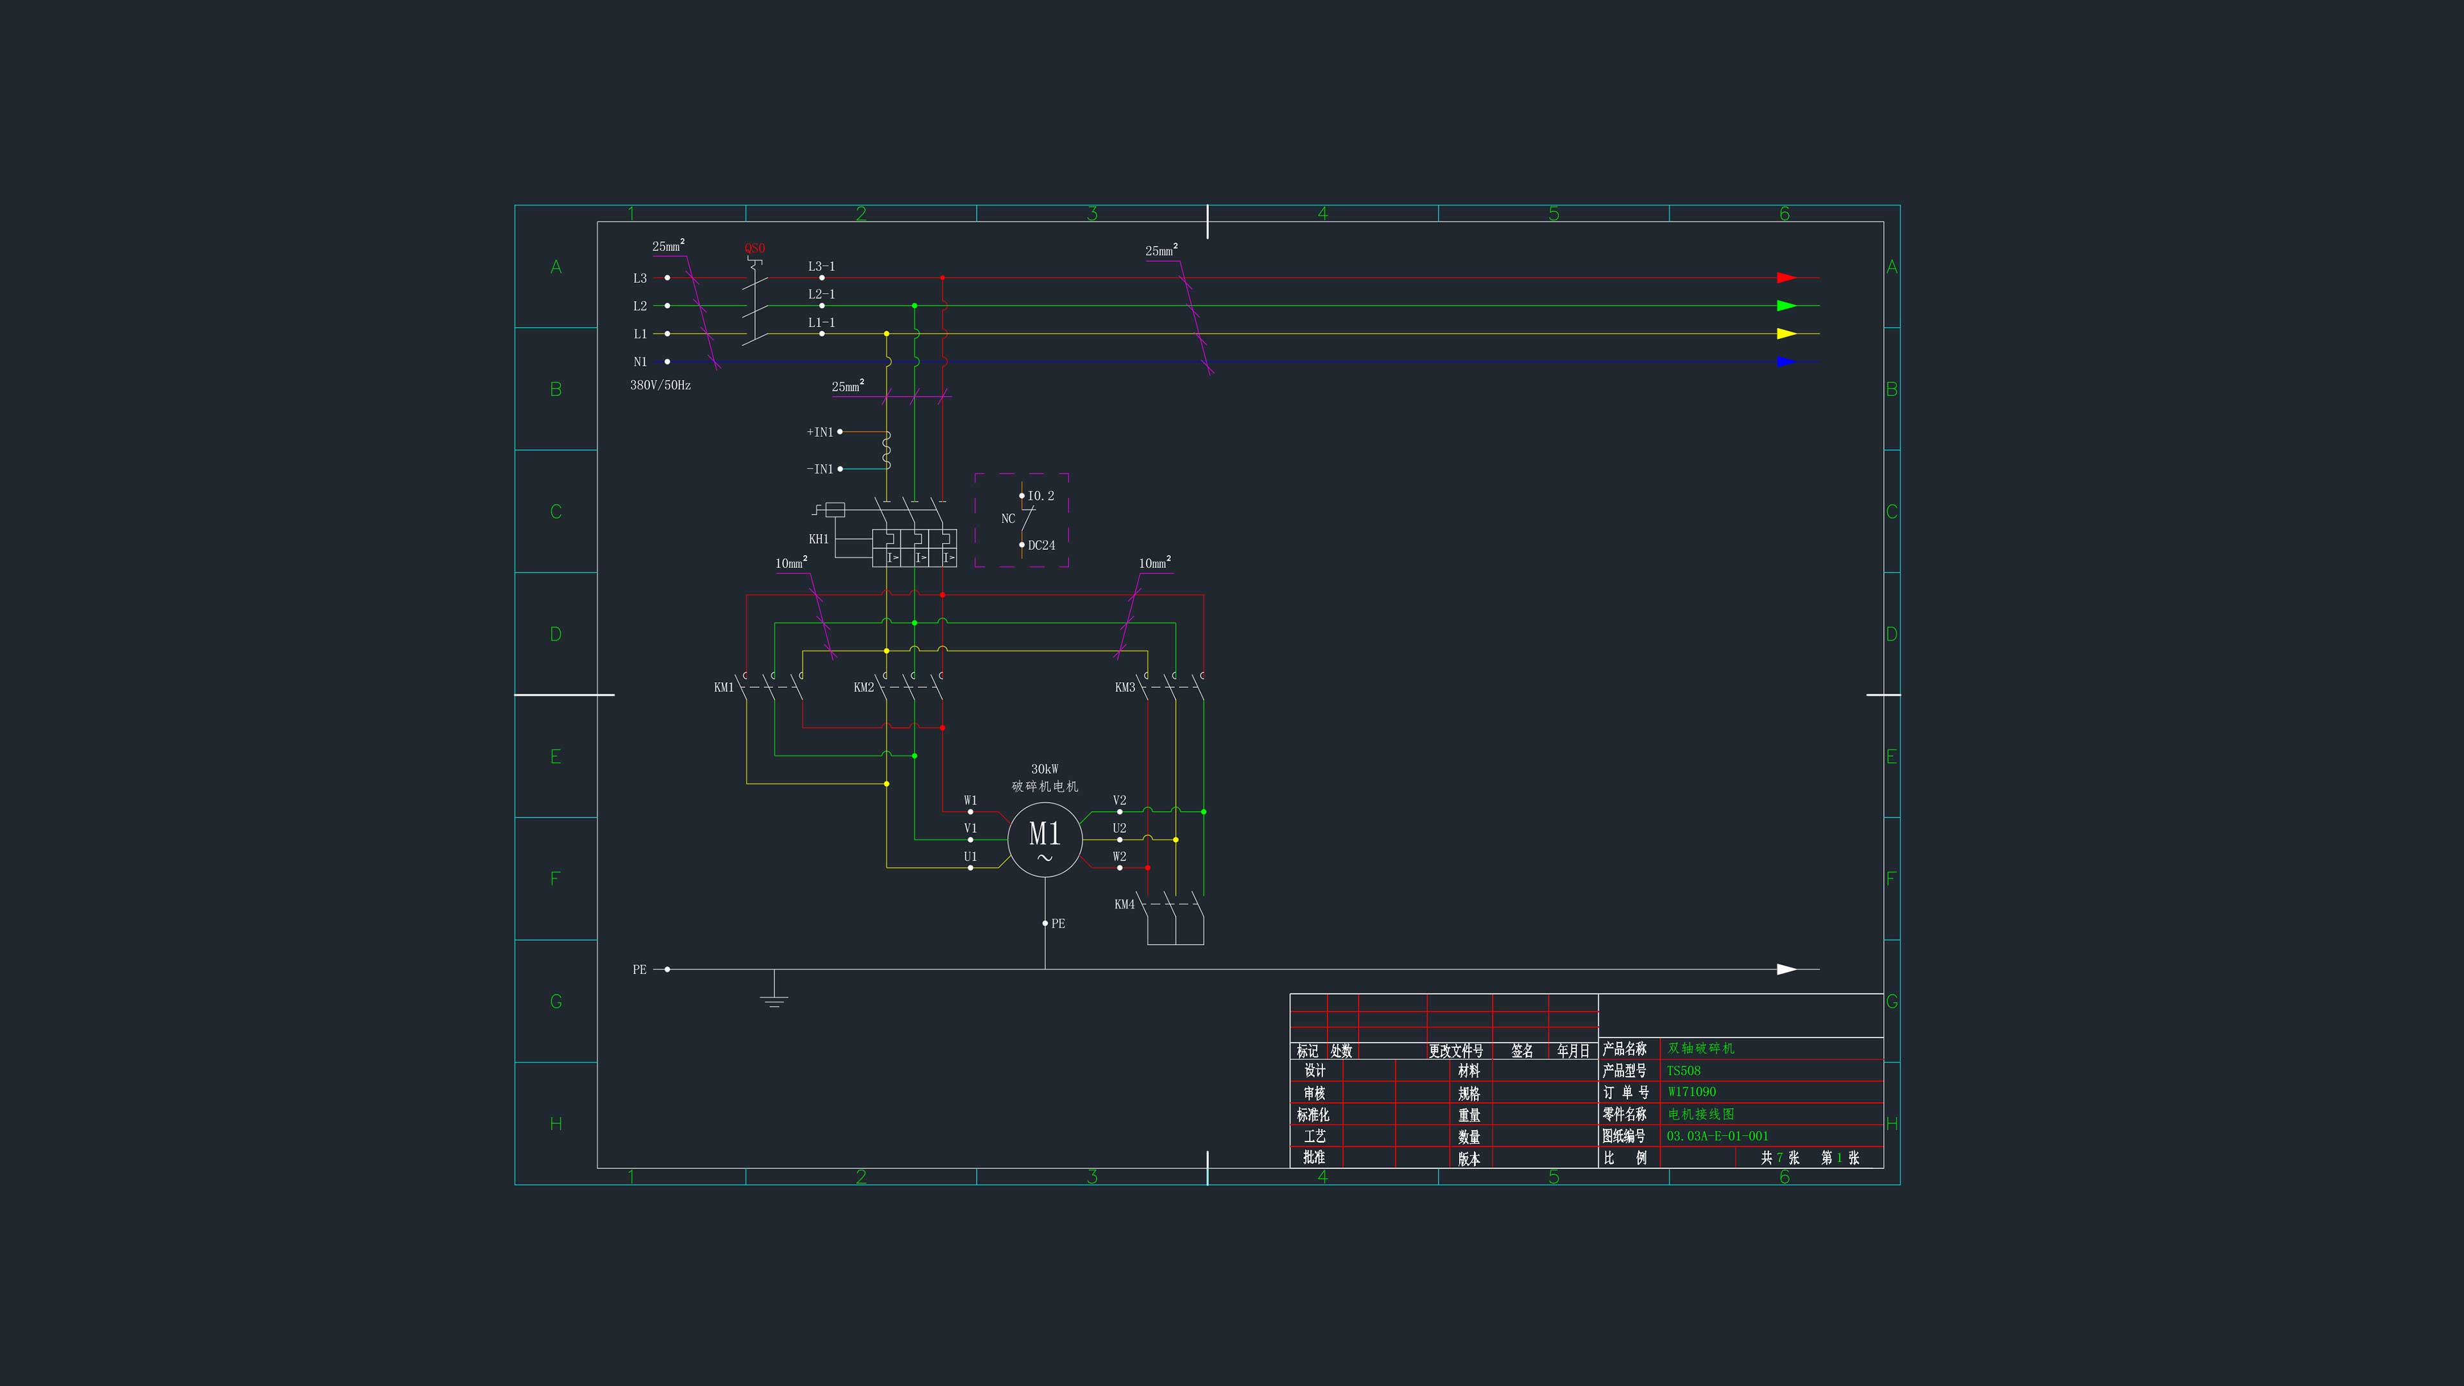Select the NC contact label
2464x1386 pixels.
pos(1008,518)
